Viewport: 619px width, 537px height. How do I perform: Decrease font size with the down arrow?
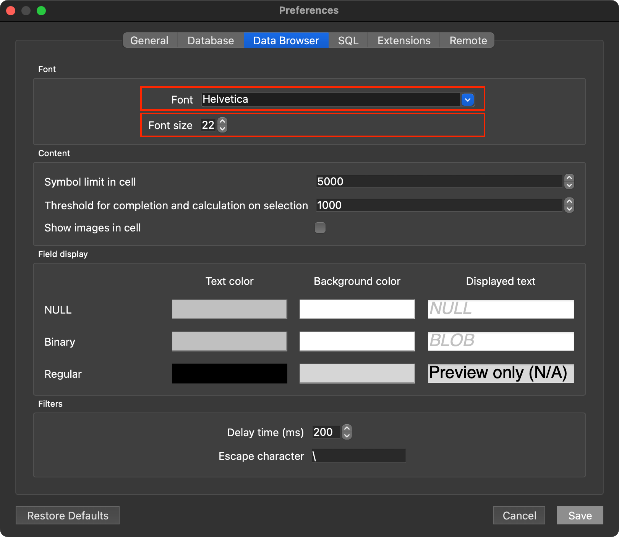(222, 129)
